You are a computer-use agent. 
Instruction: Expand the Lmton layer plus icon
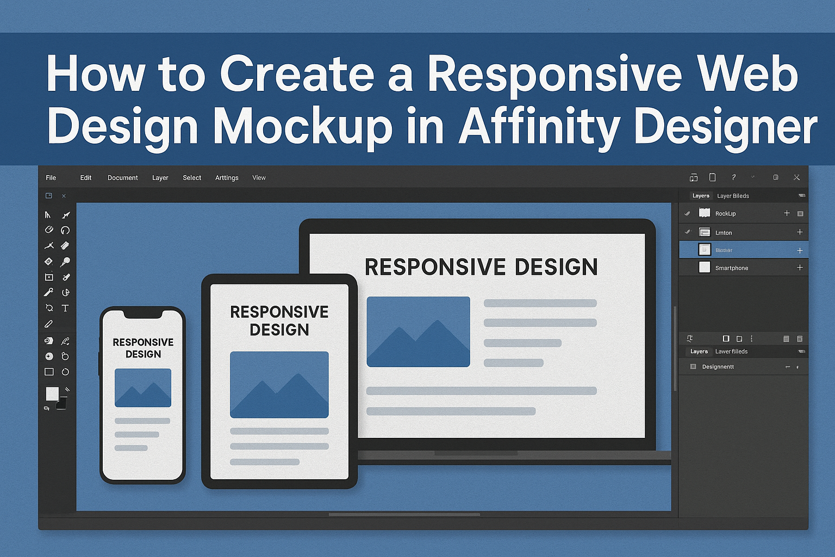tap(800, 232)
